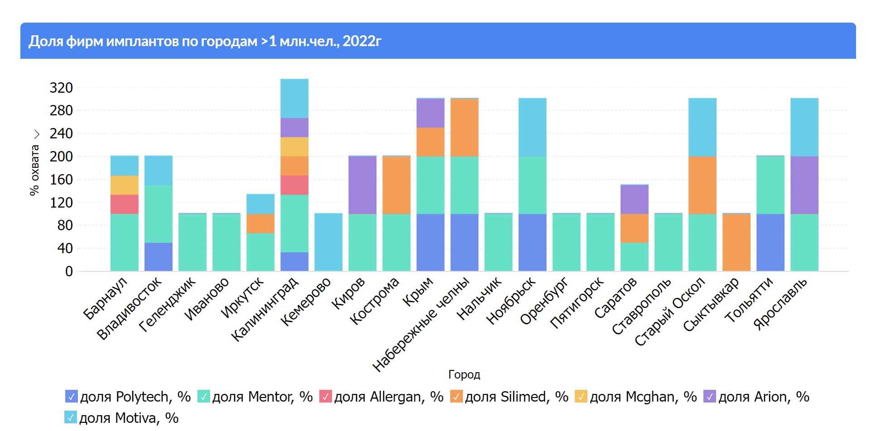Viewport: 876px width, 431px height.
Task: Click the Тольятти Polytech blue segment
Action: pos(770,242)
